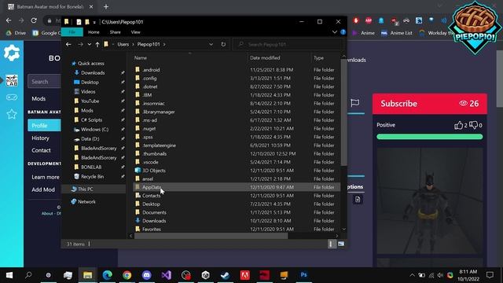This screenshot has height=283, width=503.
Task: Click the gamepad icon in sidebar
Action: (12, 97)
